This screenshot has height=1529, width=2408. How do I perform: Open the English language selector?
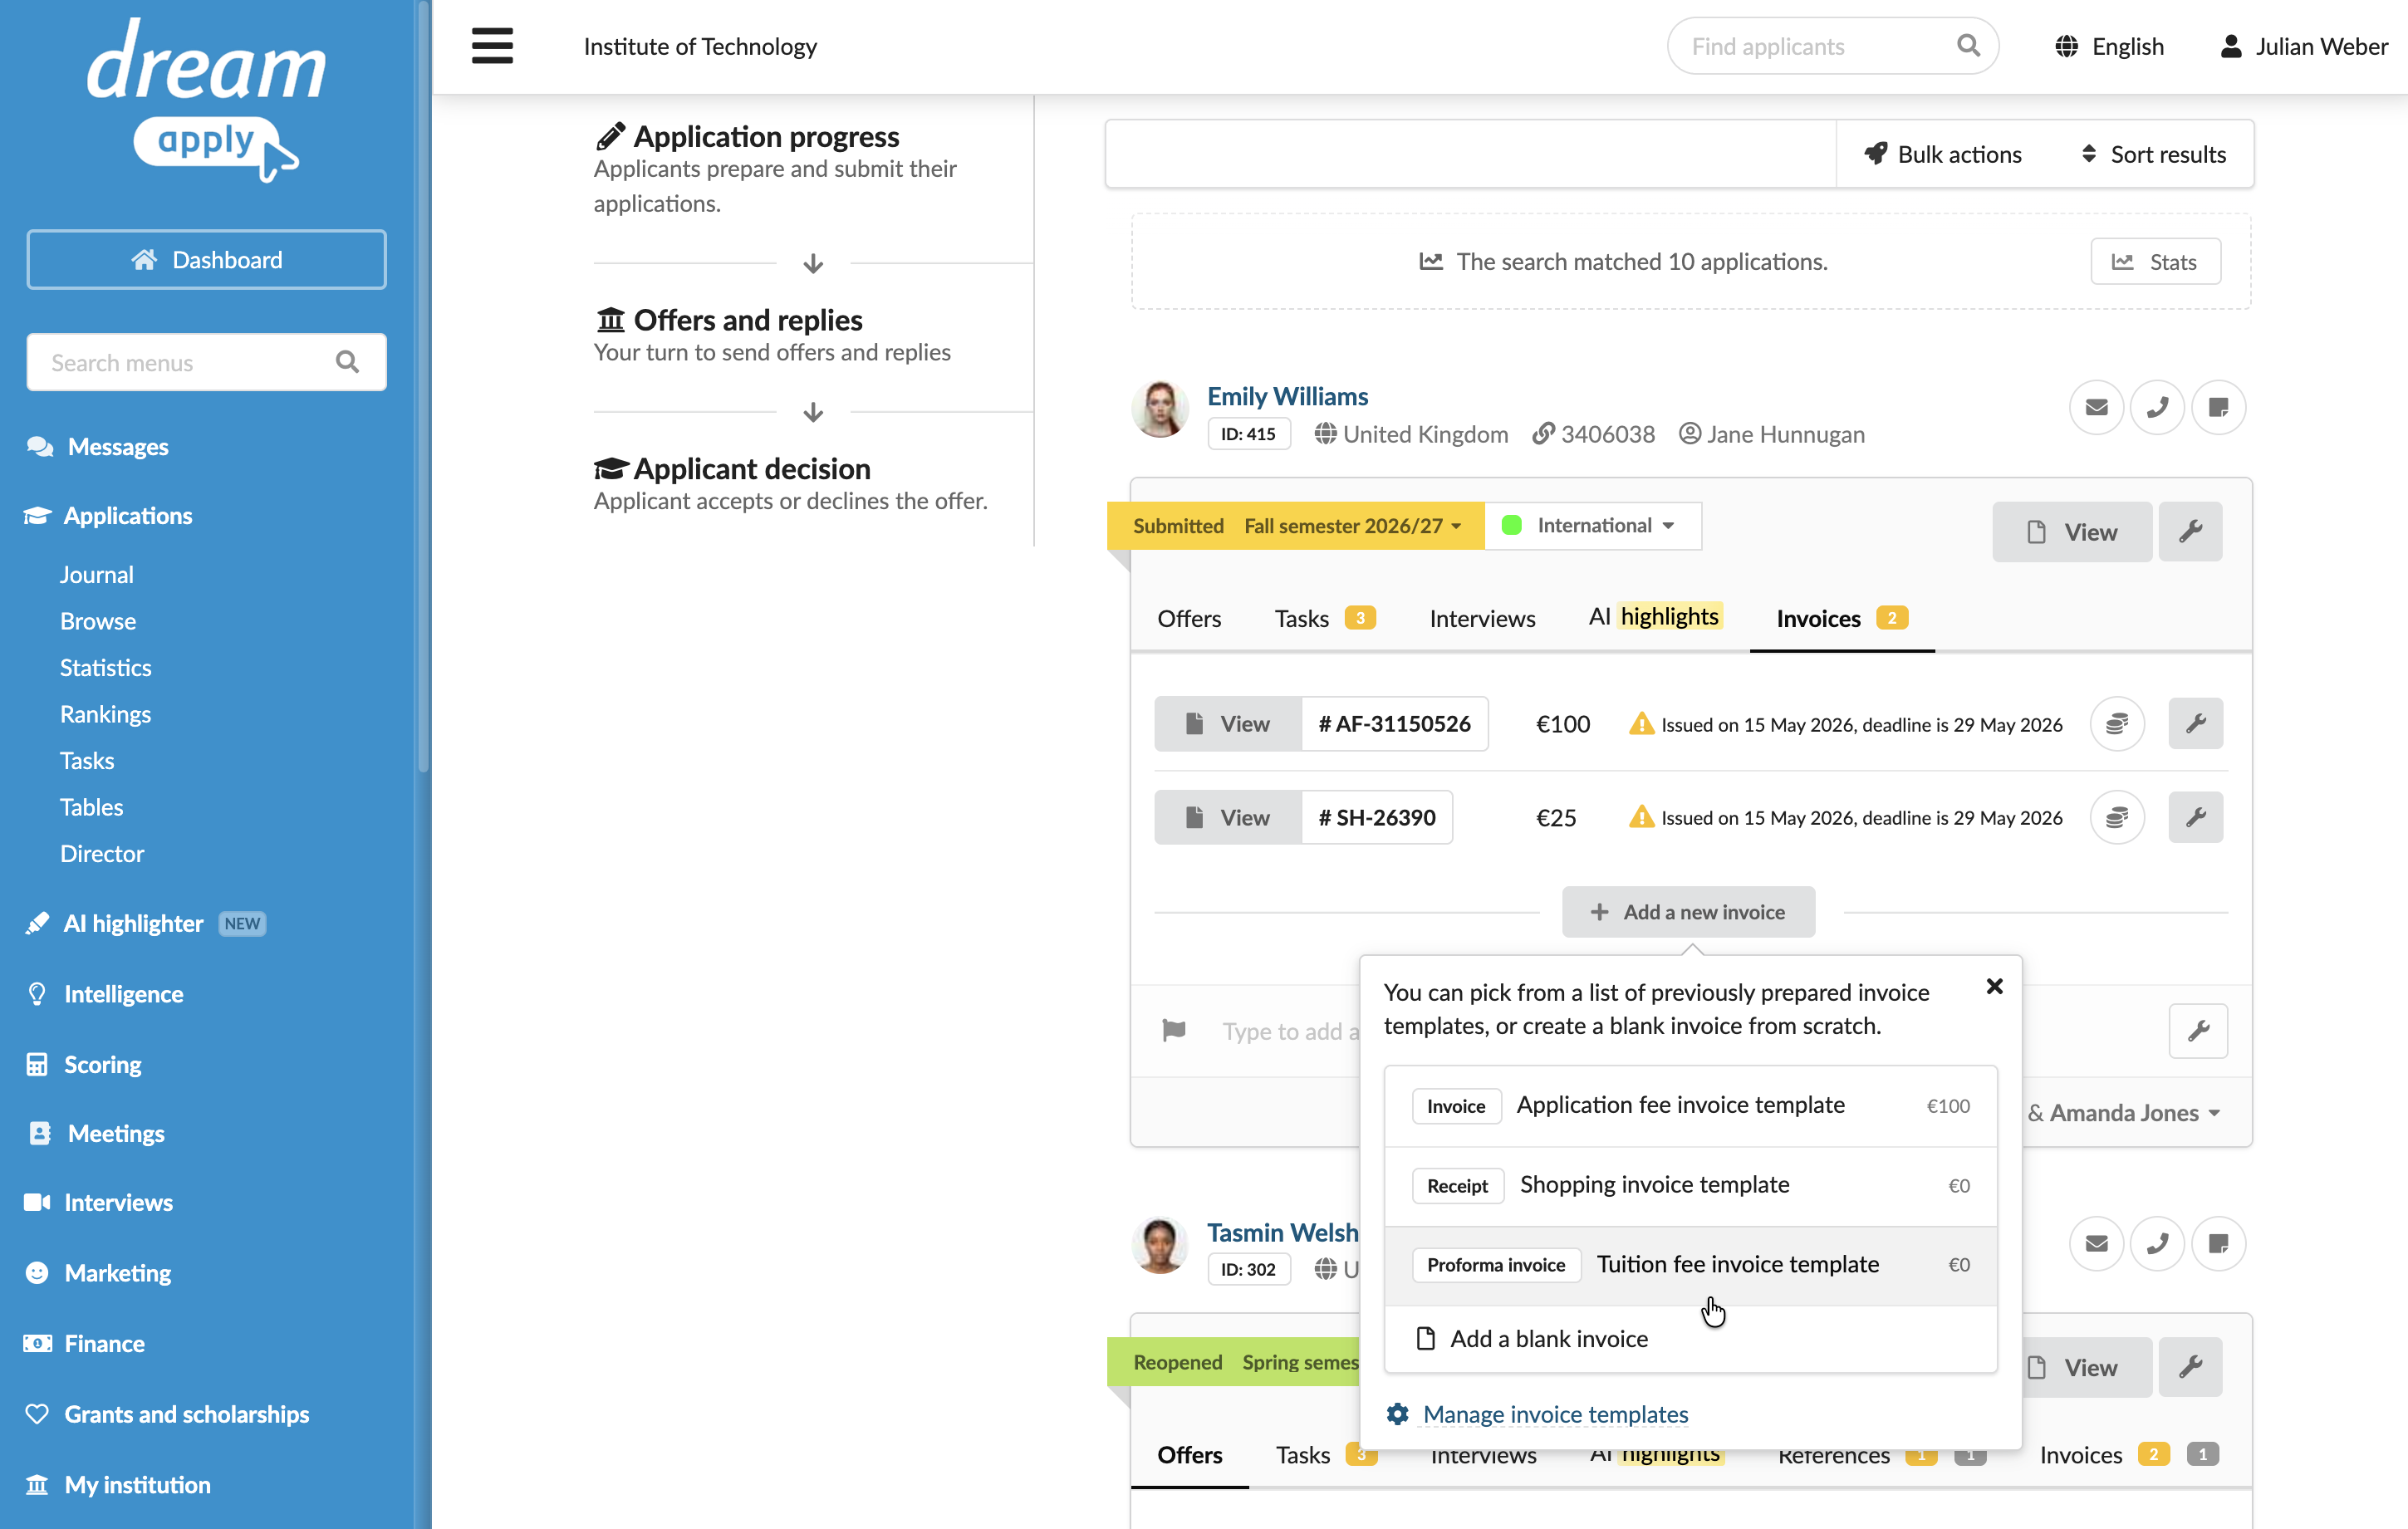pyautogui.click(x=2109, y=46)
